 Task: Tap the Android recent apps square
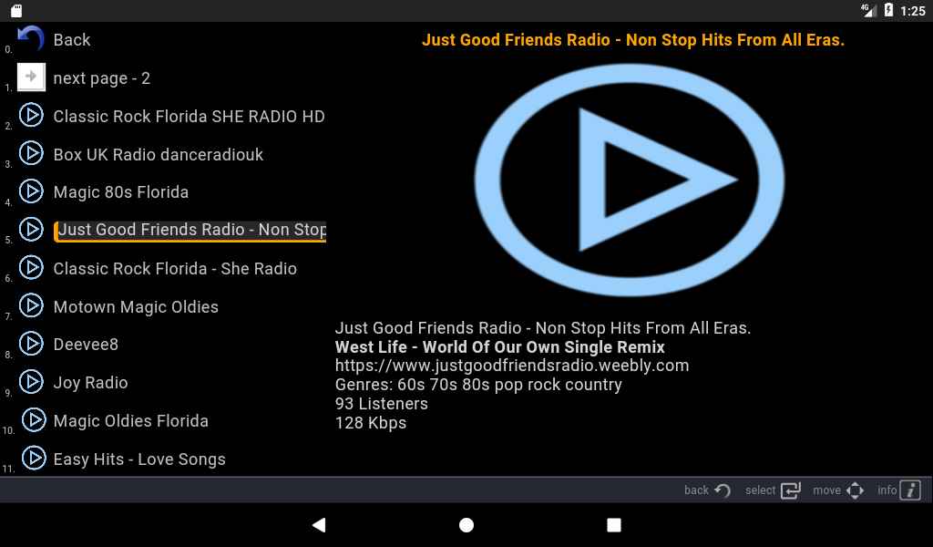pos(614,524)
